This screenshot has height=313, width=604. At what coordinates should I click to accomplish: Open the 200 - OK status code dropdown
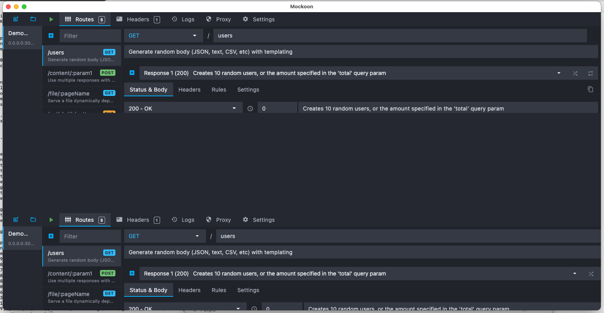click(x=183, y=108)
